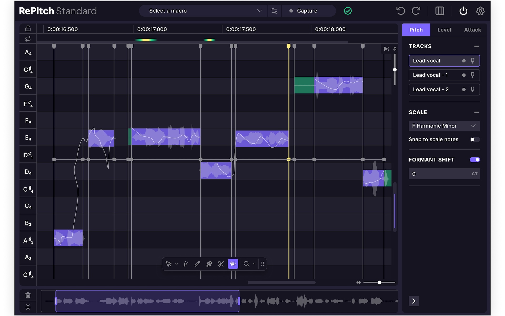Click the Undo icon
Screen dimensions: 505x316
pos(400,11)
